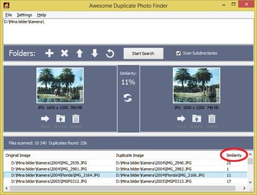Move folder up with the up arrow
Screen dimensions: 257x195
click(80, 54)
